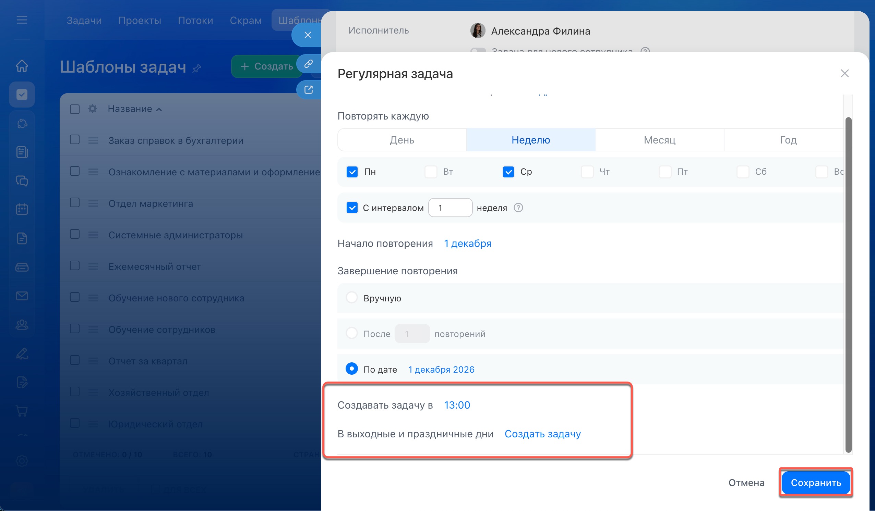Open start date picker 1 декабря
Screen dimensions: 875x511
coord(467,244)
